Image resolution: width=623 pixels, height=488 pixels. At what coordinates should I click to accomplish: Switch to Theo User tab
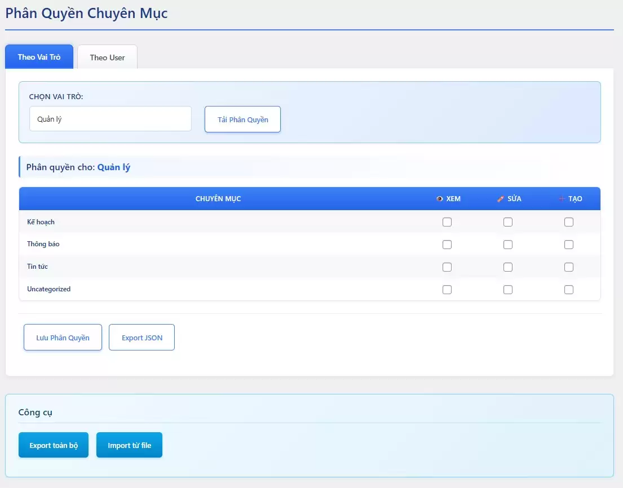[107, 57]
